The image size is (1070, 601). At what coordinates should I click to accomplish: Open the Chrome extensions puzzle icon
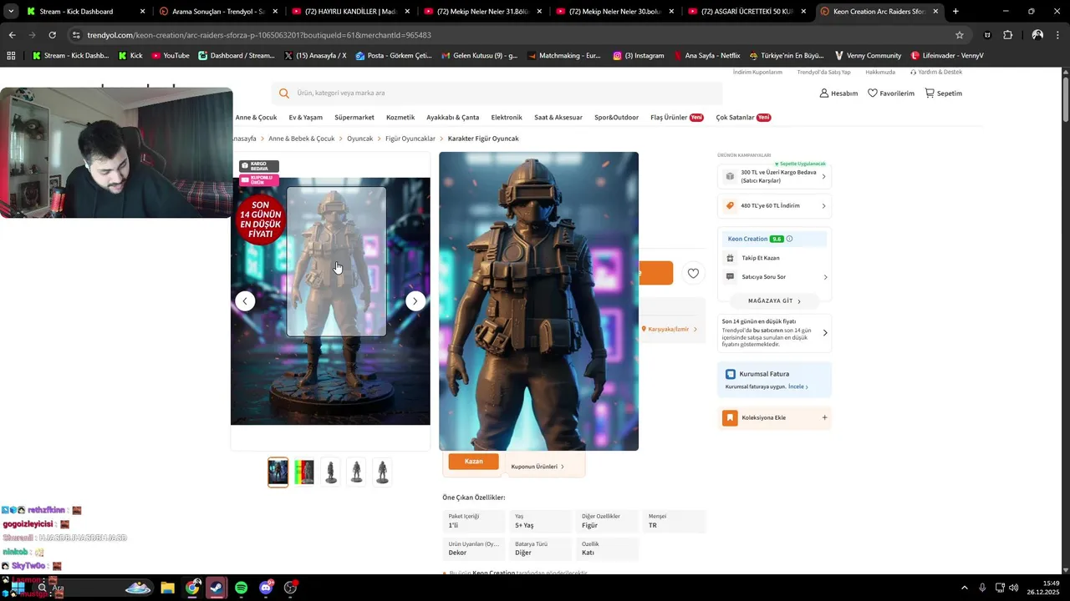[x=1007, y=35]
